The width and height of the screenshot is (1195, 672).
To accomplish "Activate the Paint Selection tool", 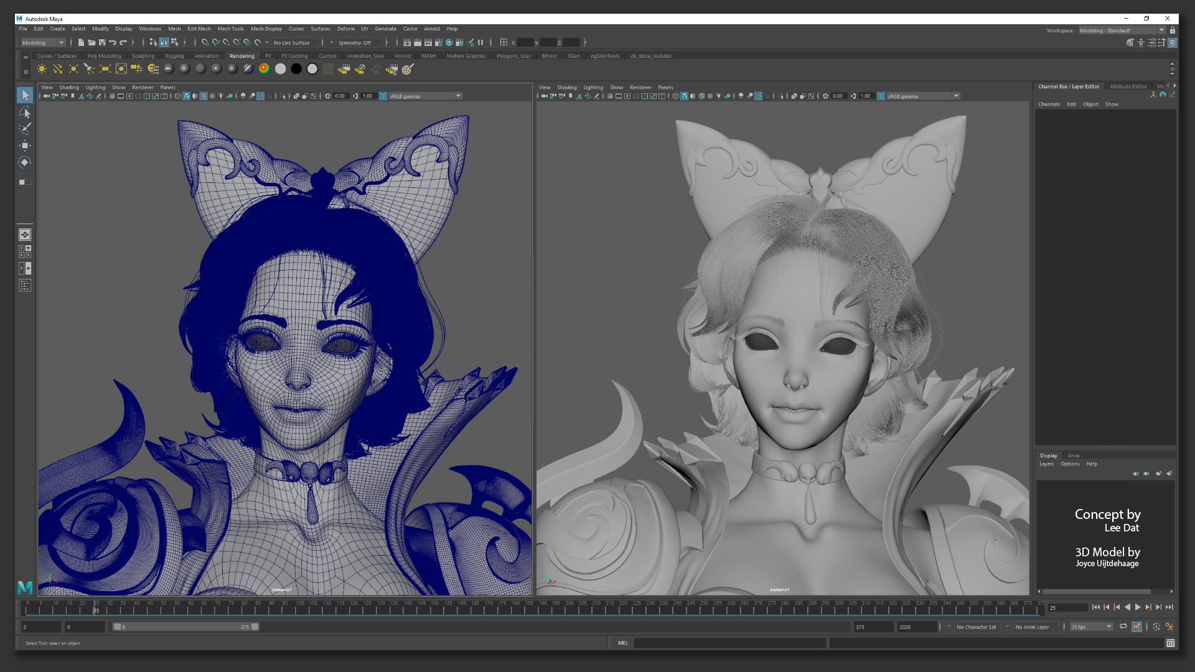I will click(25, 129).
